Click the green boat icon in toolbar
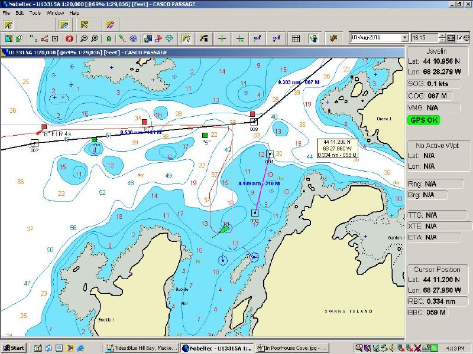 tap(109, 38)
